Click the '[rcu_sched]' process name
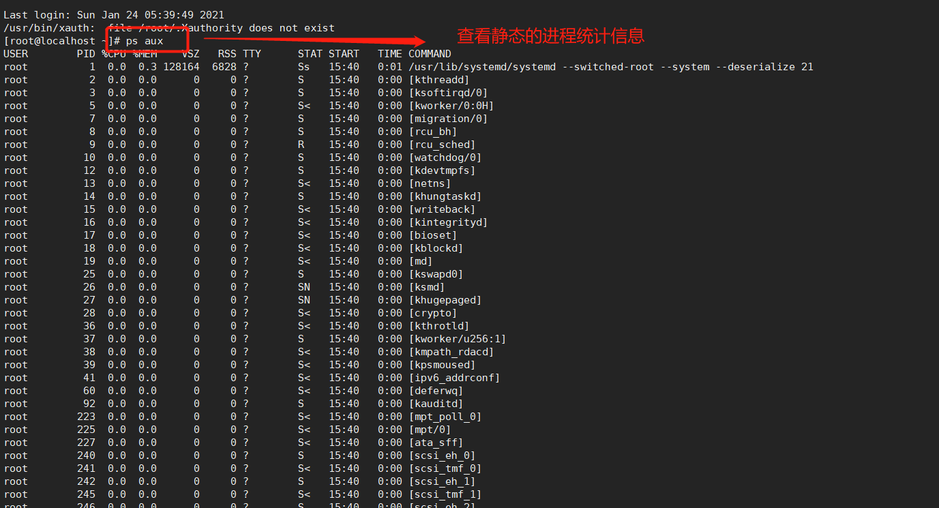 tap(442, 145)
